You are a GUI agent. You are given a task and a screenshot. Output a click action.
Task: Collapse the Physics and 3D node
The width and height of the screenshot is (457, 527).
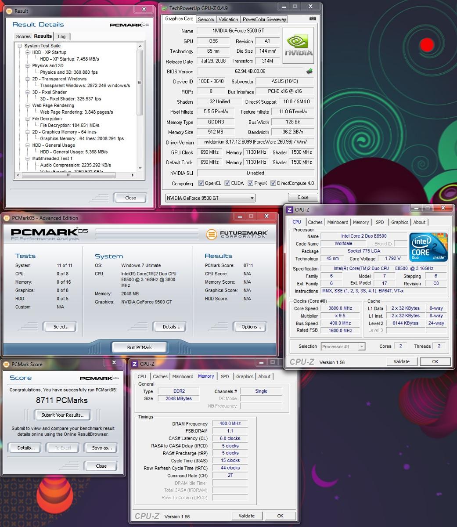coord(28,65)
